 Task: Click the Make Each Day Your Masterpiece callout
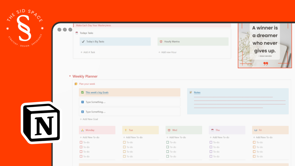coord(152,25)
